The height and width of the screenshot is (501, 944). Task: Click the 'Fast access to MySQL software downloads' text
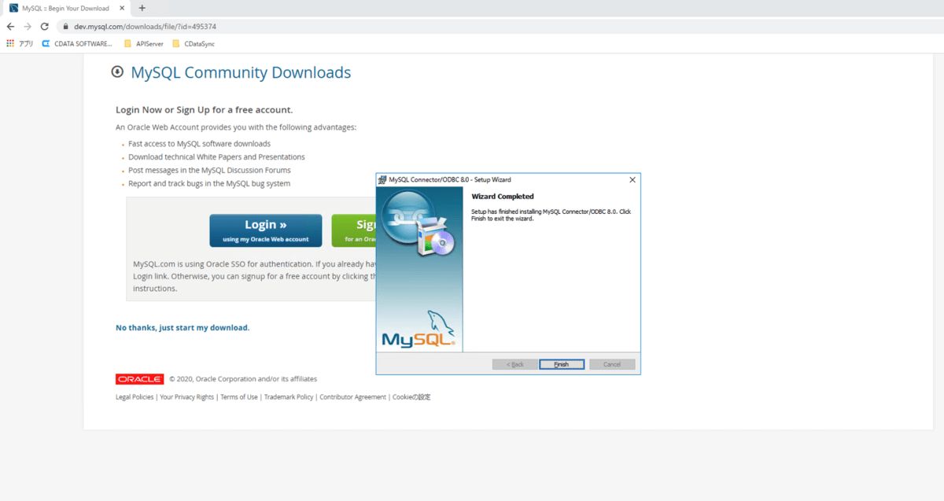pos(200,144)
